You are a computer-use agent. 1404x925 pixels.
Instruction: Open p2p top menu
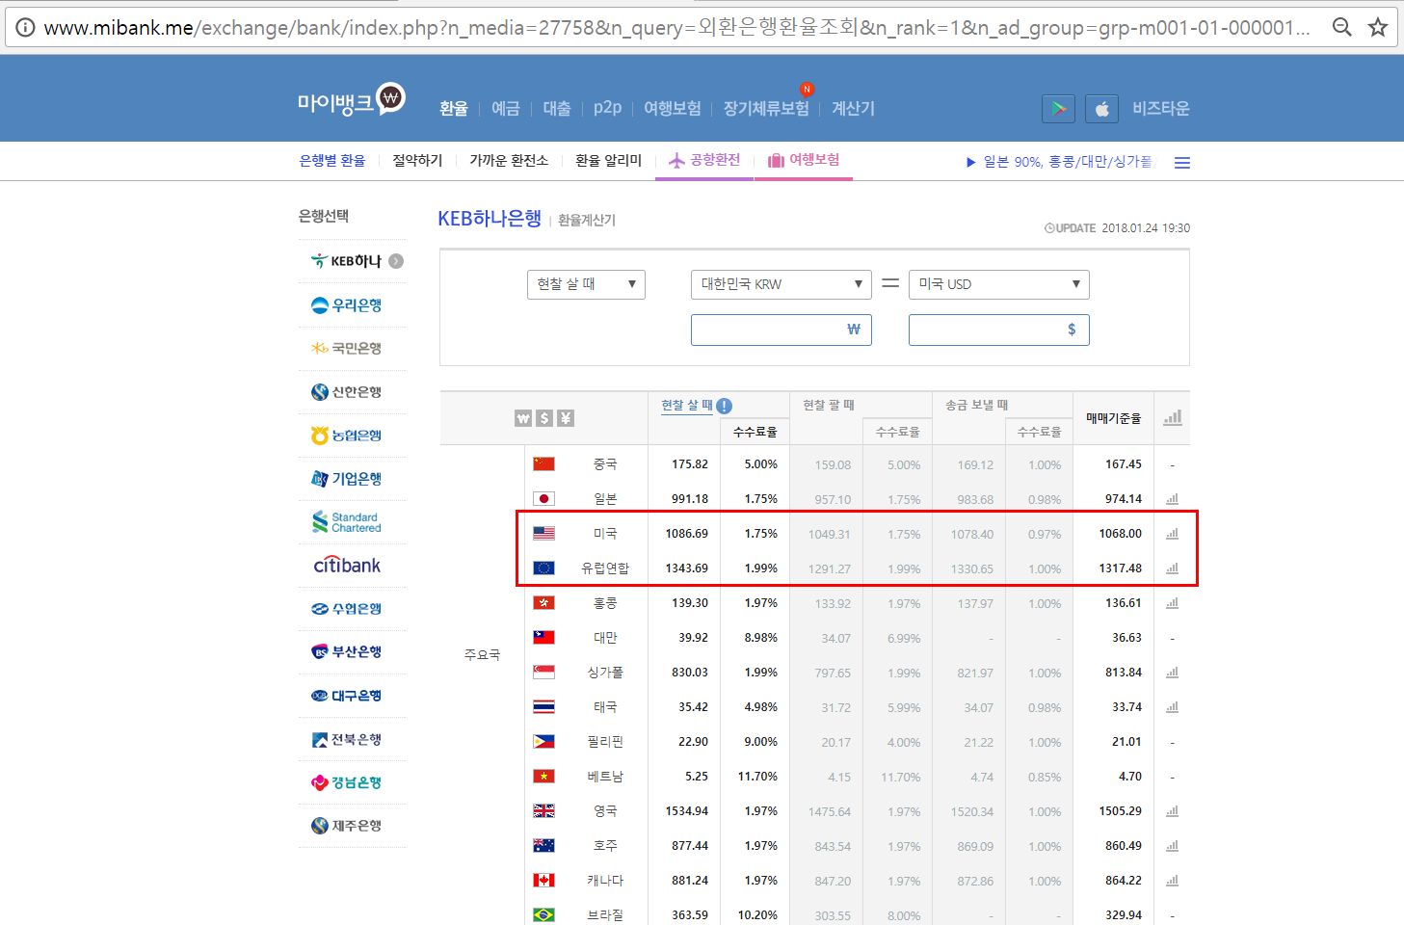click(607, 108)
